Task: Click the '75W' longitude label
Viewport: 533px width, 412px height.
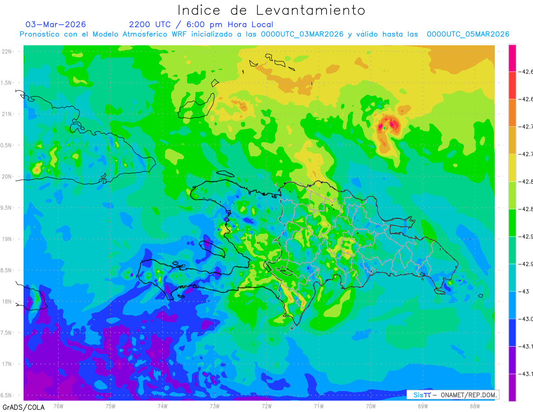Action: pos(111,406)
